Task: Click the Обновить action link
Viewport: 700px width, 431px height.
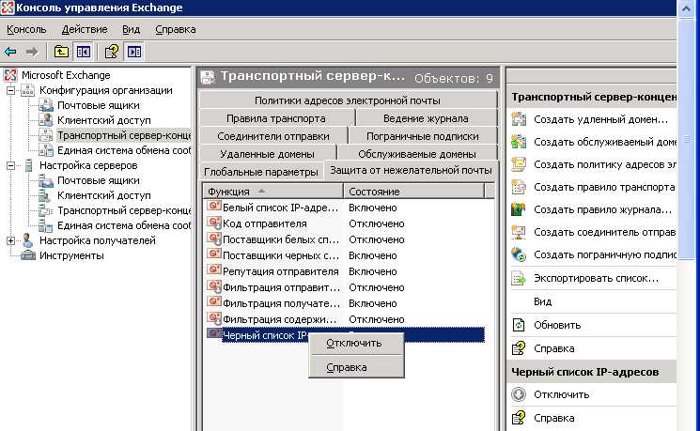Action: point(557,325)
